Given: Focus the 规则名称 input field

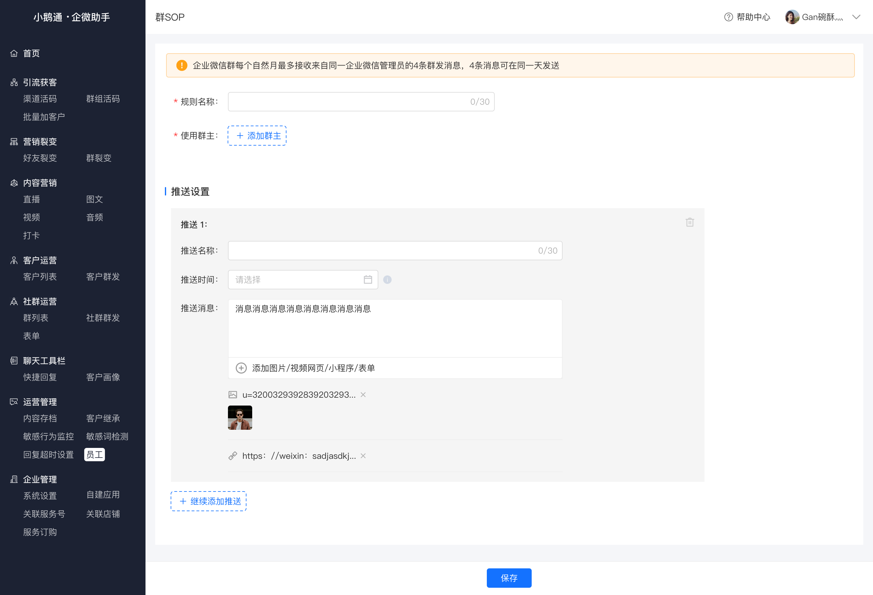Looking at the screenshot, I should point(361,102).
